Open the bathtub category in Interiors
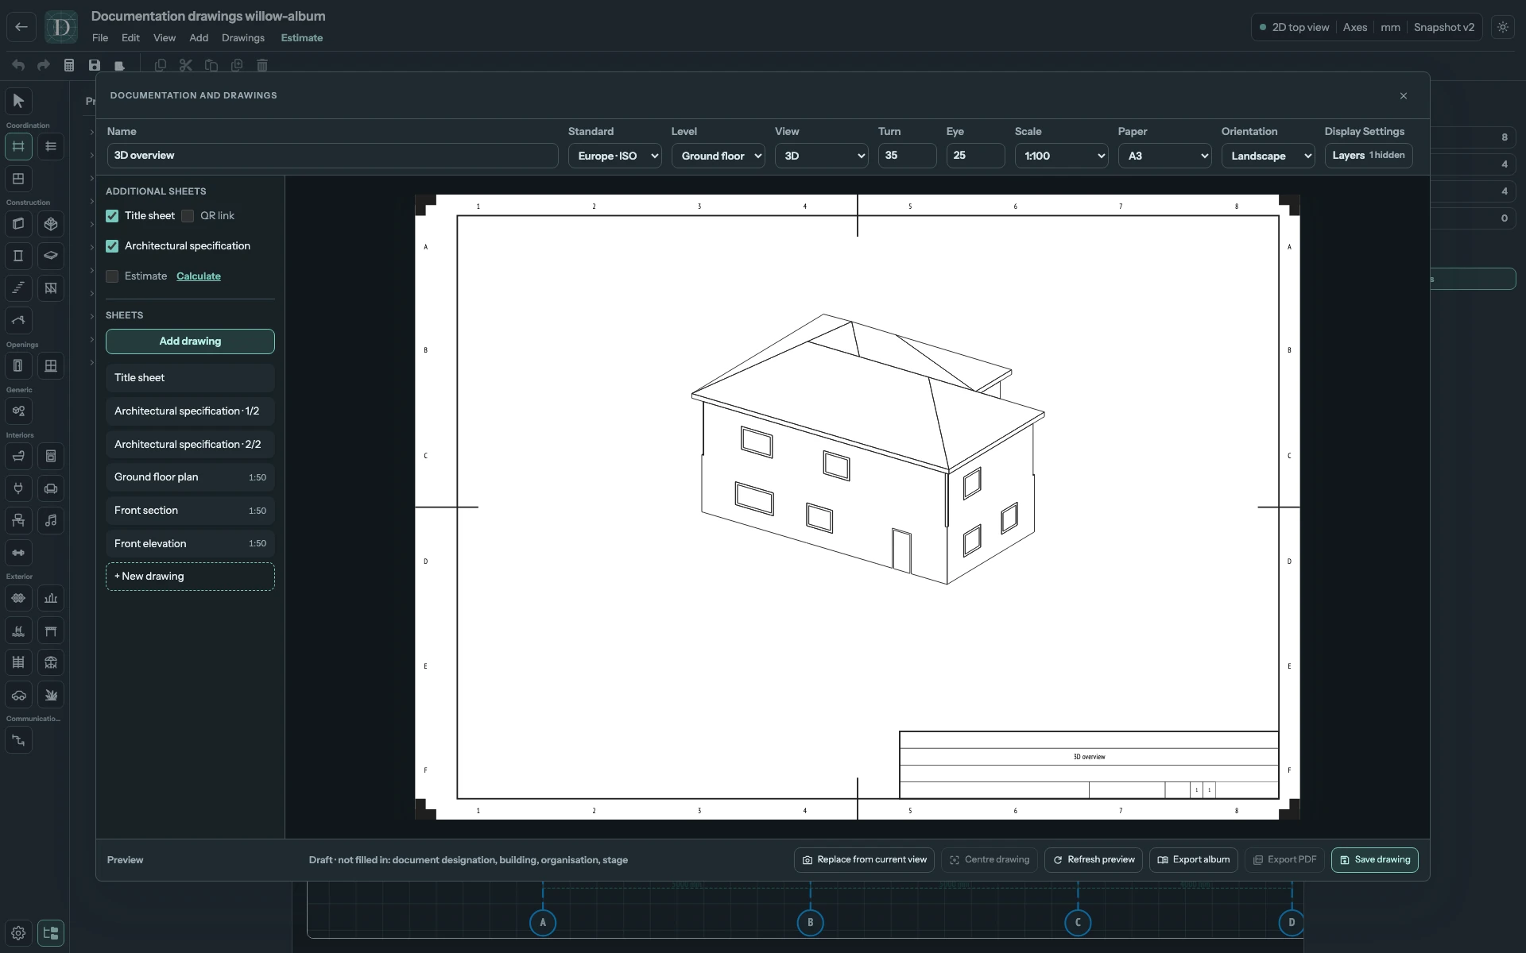This screenshot has height=953, width=1526. [18, 456]
